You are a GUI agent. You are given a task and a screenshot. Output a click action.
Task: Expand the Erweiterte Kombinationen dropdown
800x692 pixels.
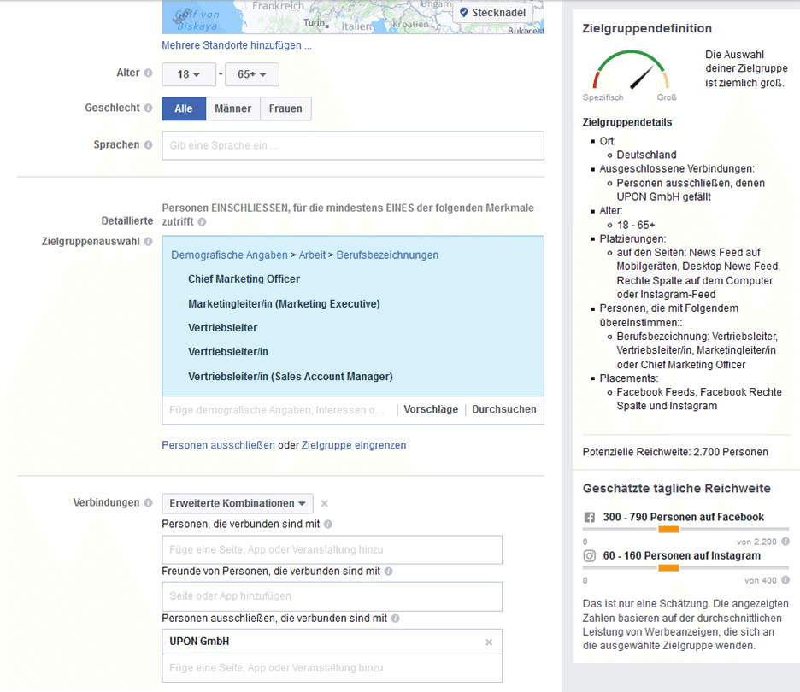238,504
